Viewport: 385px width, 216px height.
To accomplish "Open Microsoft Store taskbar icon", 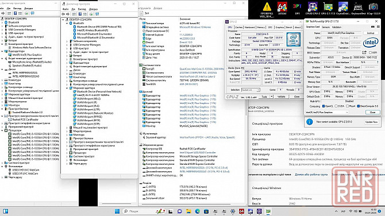I will pyautogui.click(x=206, y=211).
